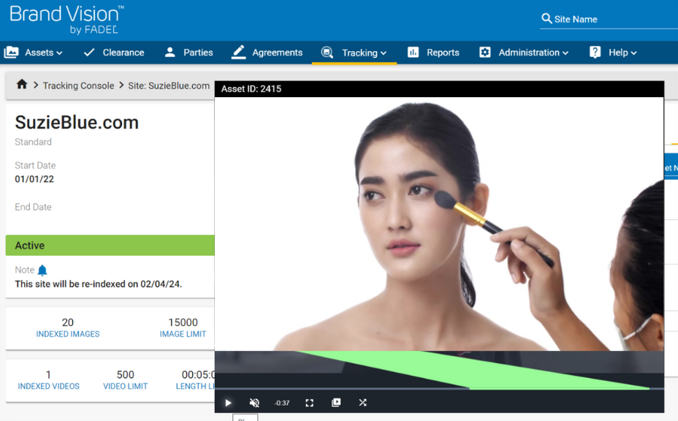The width and height of the screenshot is (678, 421).
Task: Open the Tracking Console breadcrumb link
Action: [78, 86]
